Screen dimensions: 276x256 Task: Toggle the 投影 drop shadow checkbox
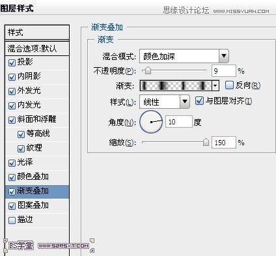click(12, 63)
